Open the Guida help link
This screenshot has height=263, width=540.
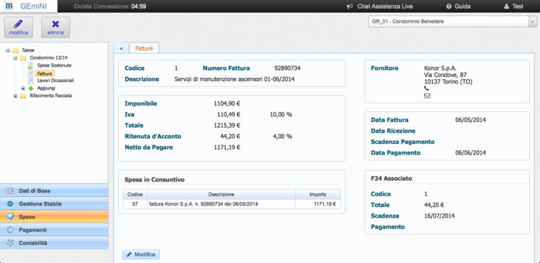coord(458,6)
